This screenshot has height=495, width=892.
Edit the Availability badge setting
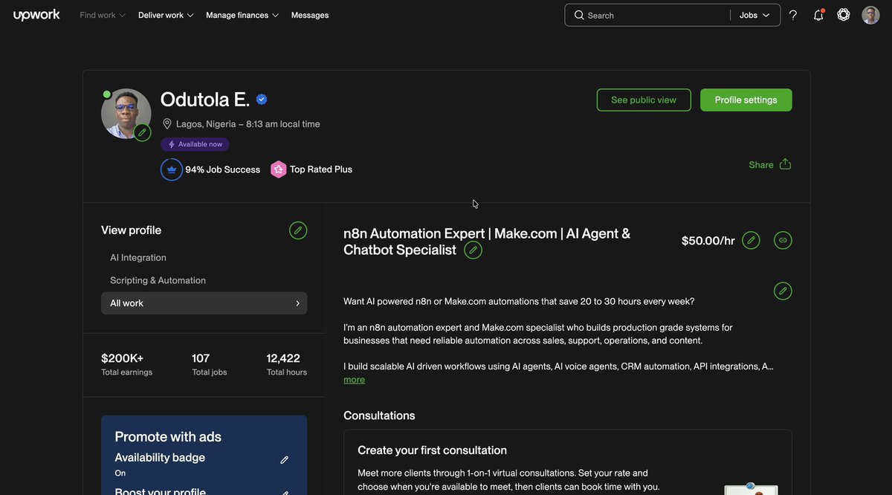point(284,460)
